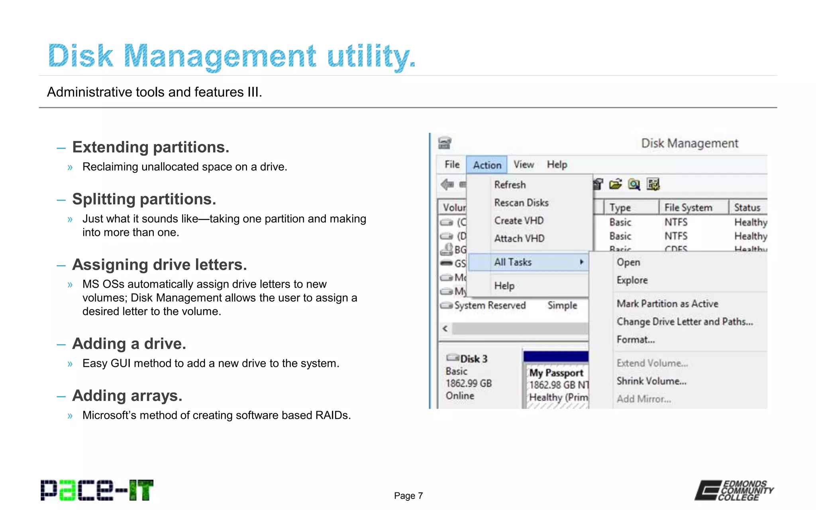Click the GS volume black drive icon

pos(447,263)
